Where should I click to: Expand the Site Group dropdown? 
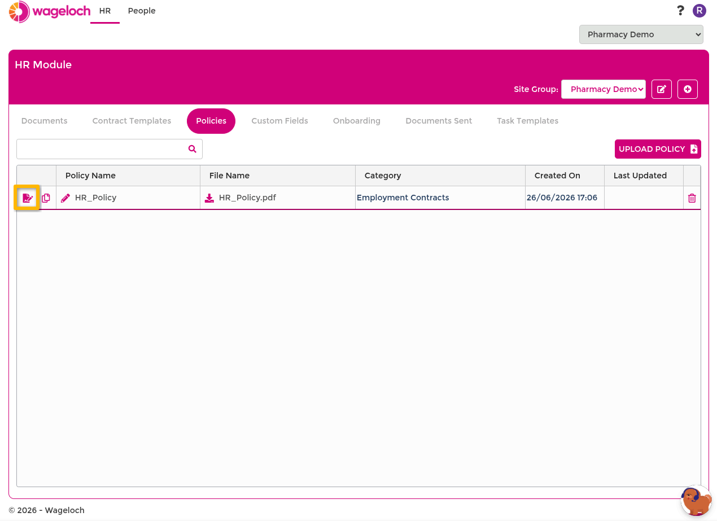[x=604, y=89]
